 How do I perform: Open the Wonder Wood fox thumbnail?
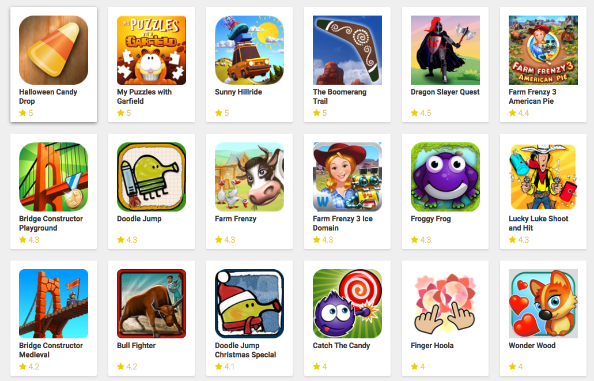(x=543, y=304)
